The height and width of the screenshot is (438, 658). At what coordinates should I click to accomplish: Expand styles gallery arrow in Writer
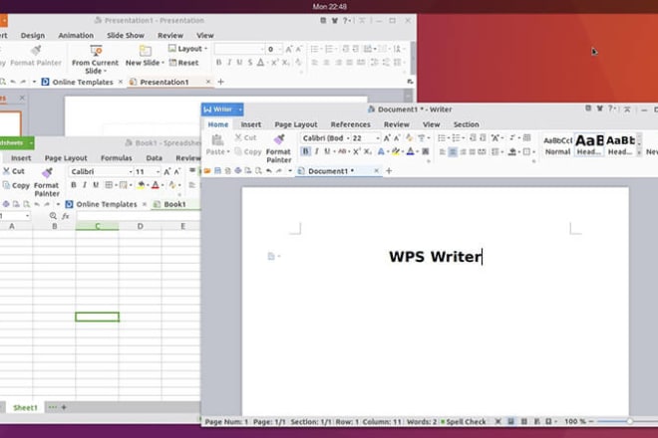tap(639, 153)
